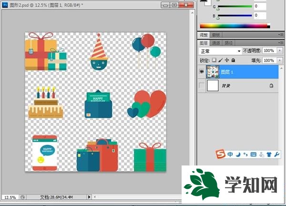Screen dimensions: 286x206
Task: Close the 图形2.psd document window
Action: pos(186,5)
